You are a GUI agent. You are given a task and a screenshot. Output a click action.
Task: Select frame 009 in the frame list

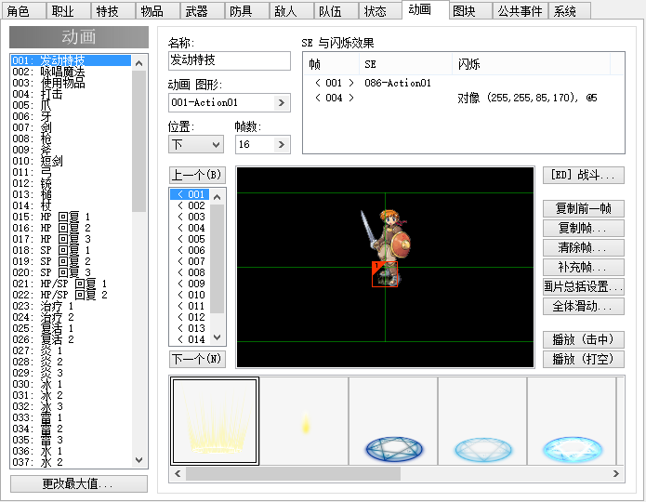(190, 284)
